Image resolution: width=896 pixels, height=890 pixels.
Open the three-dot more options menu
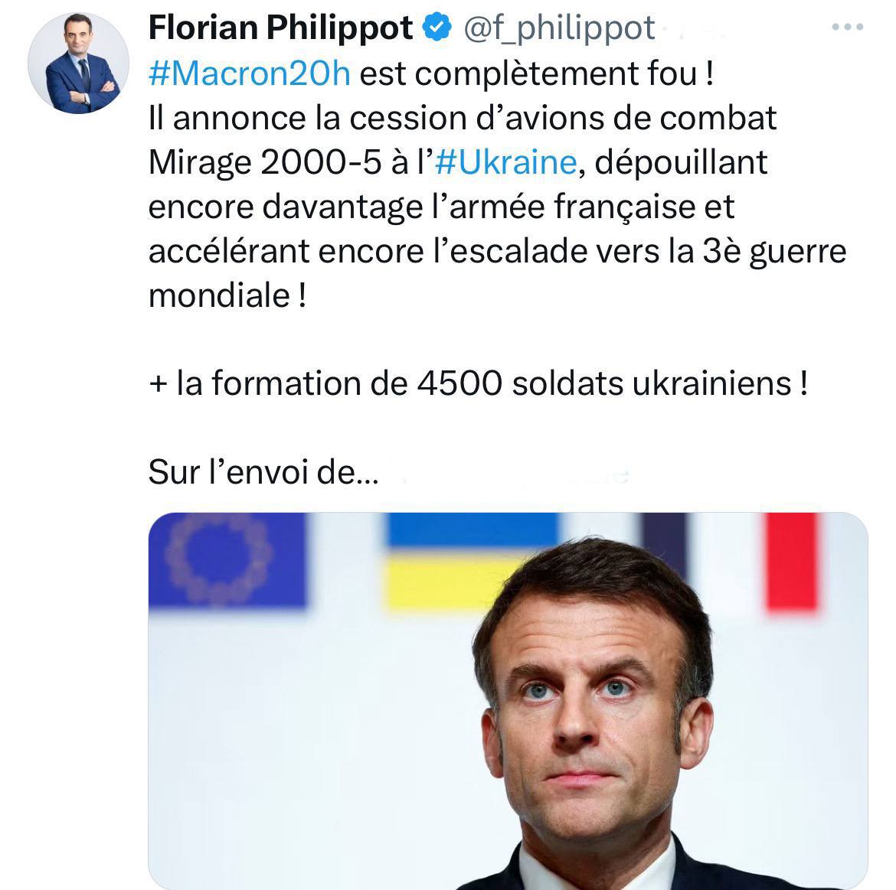click(848, 28)
